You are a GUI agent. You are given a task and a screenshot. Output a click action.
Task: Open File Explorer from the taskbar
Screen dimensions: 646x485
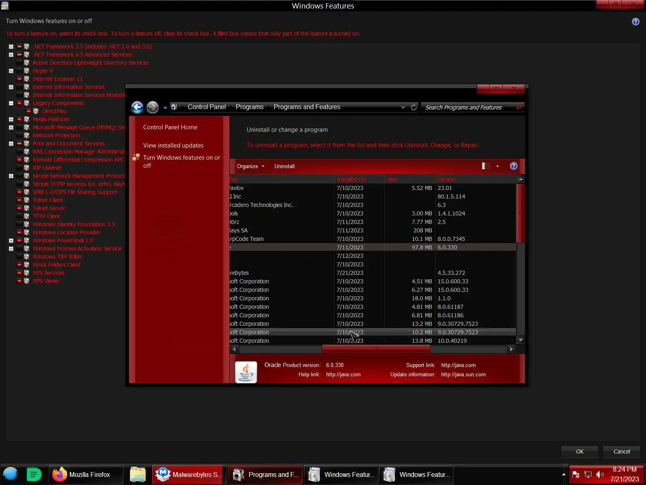pyautogui.click(x=138, y=474)
